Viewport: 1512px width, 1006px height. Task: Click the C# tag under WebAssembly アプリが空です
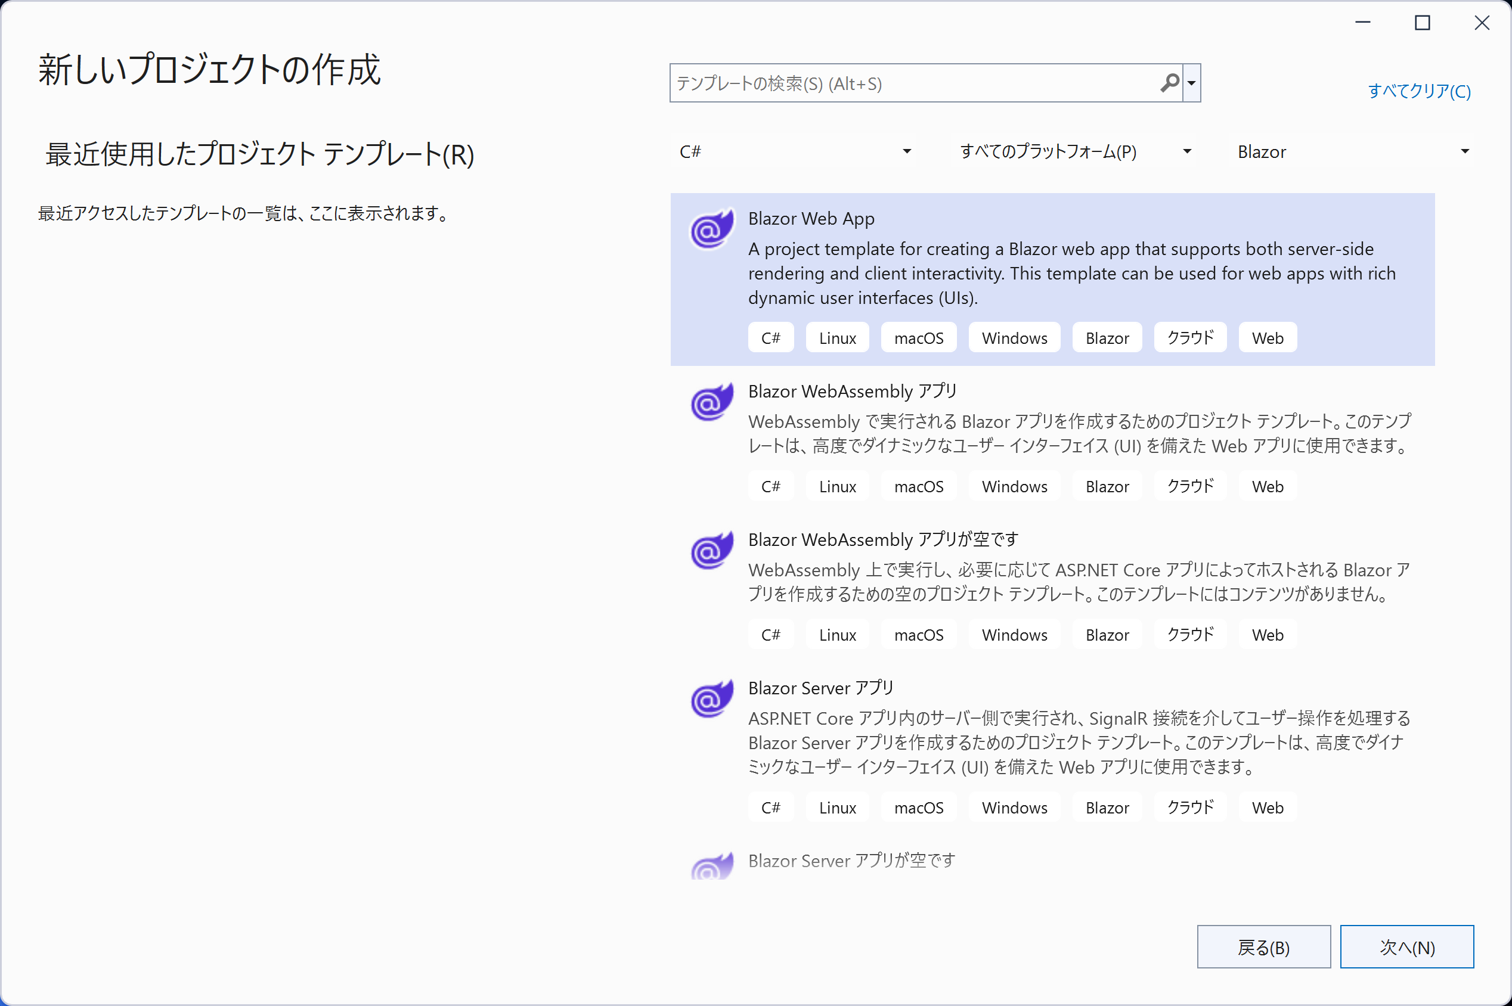click(771, 634)
